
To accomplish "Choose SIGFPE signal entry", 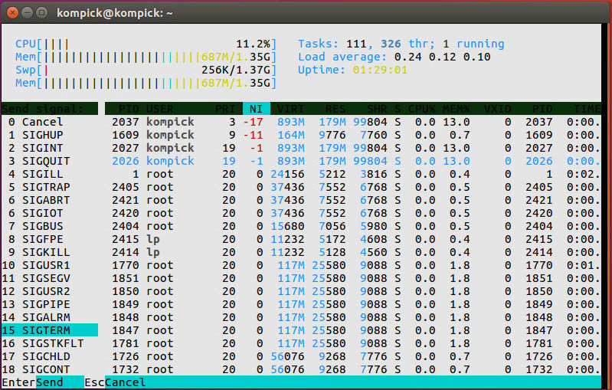I will click(50, 239).
